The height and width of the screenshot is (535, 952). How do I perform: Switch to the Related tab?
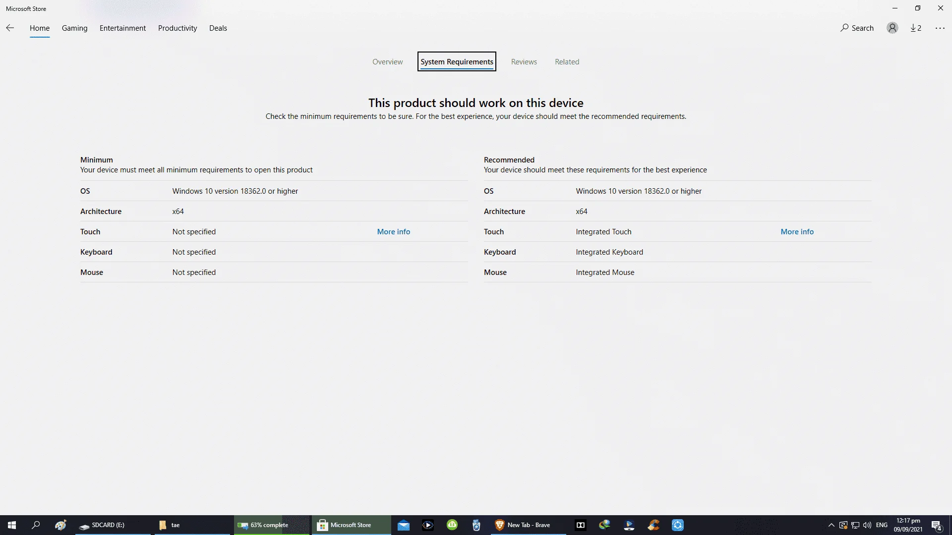[x=567, y=62]
